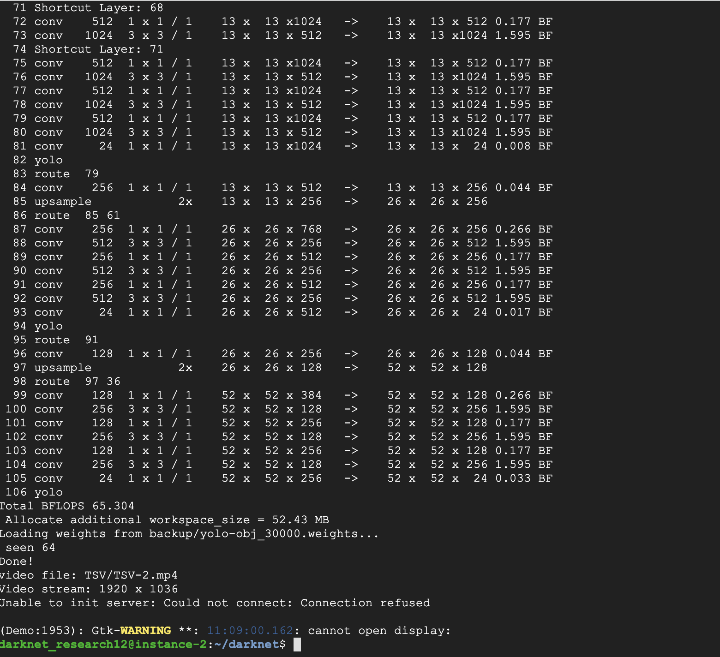Click the '0.008 BF' value
720x657 pixels.
524,146
